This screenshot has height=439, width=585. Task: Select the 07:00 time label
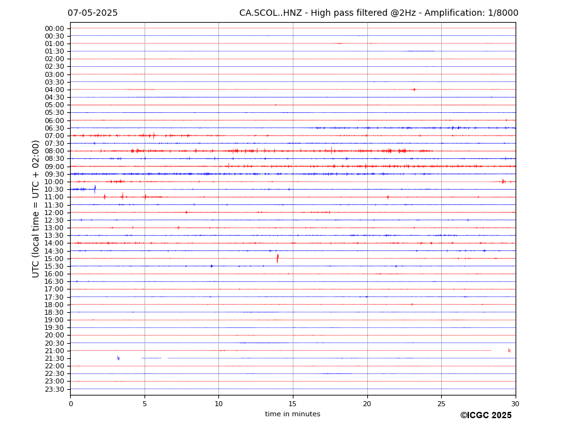pos(54,136)
